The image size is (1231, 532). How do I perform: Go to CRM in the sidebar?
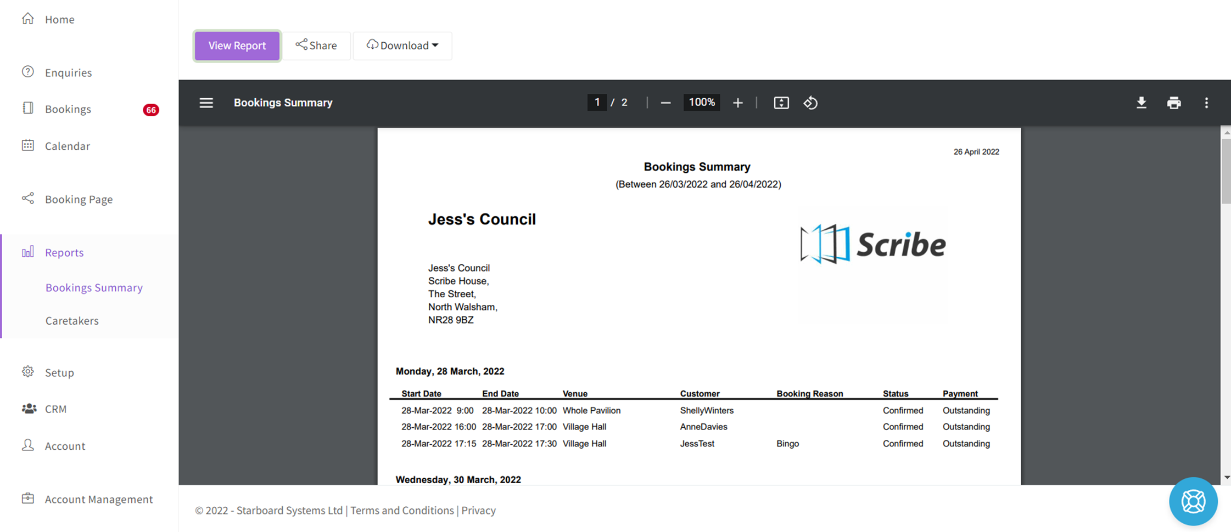point(56,409)
